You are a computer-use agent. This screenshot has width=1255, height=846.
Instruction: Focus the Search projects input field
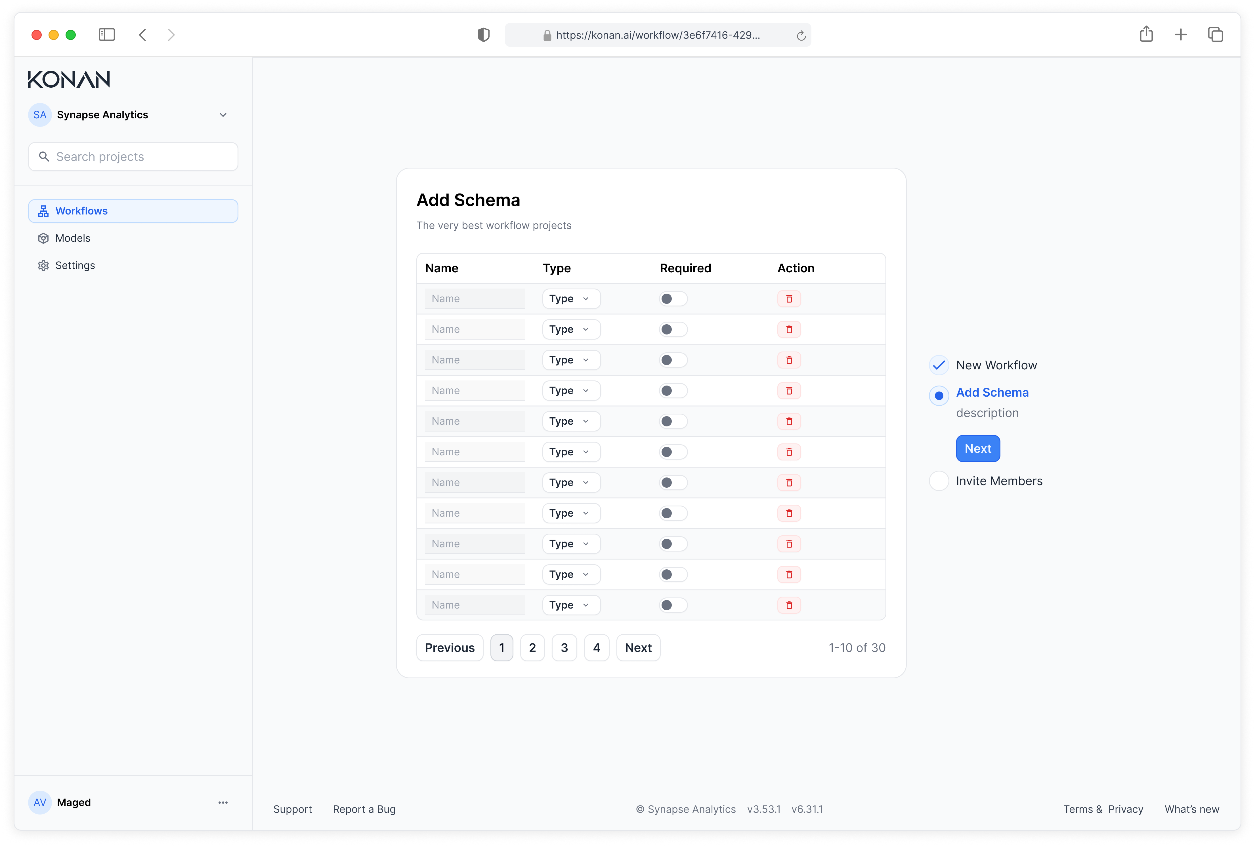(x=133, y=157)
